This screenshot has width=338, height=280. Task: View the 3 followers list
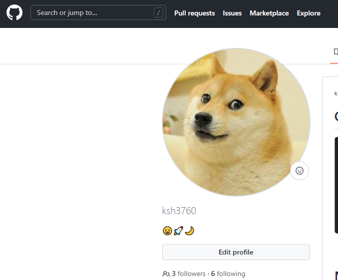pos(189,274)
